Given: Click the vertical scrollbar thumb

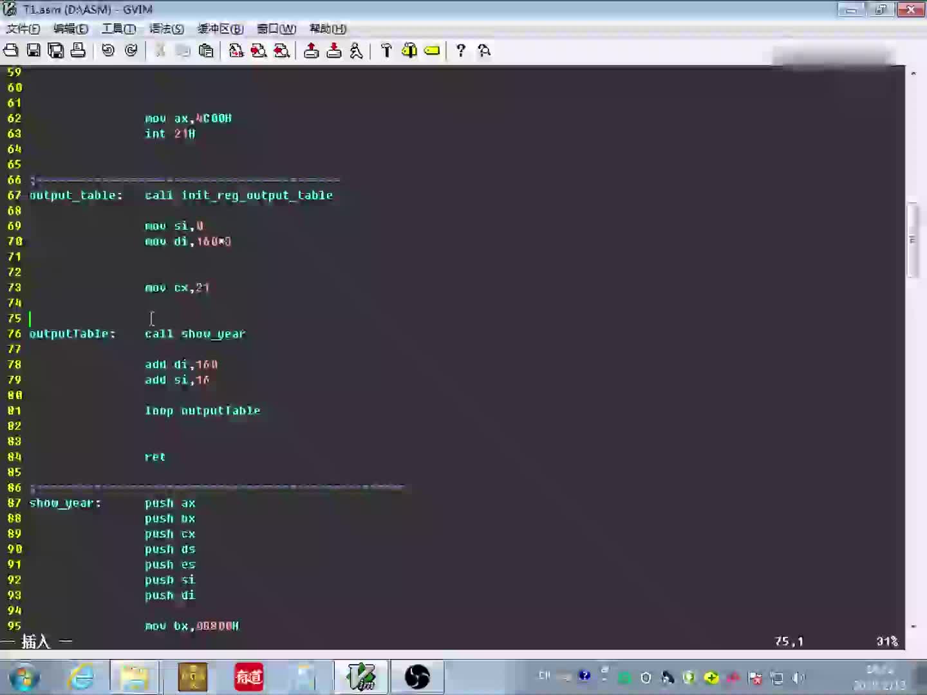Looking at the screenshot, I should [913, 239].
